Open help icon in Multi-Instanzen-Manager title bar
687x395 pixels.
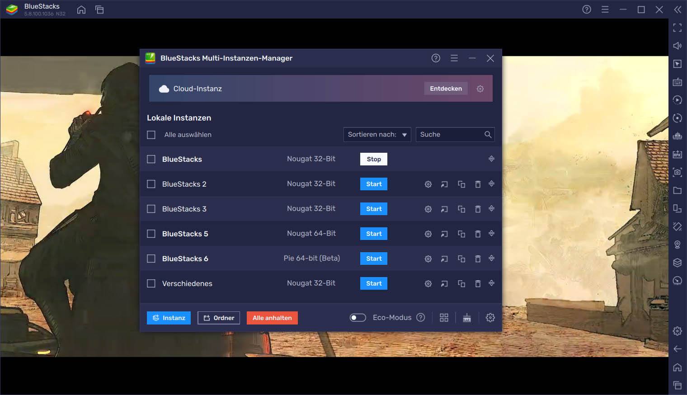click(436, 58)
